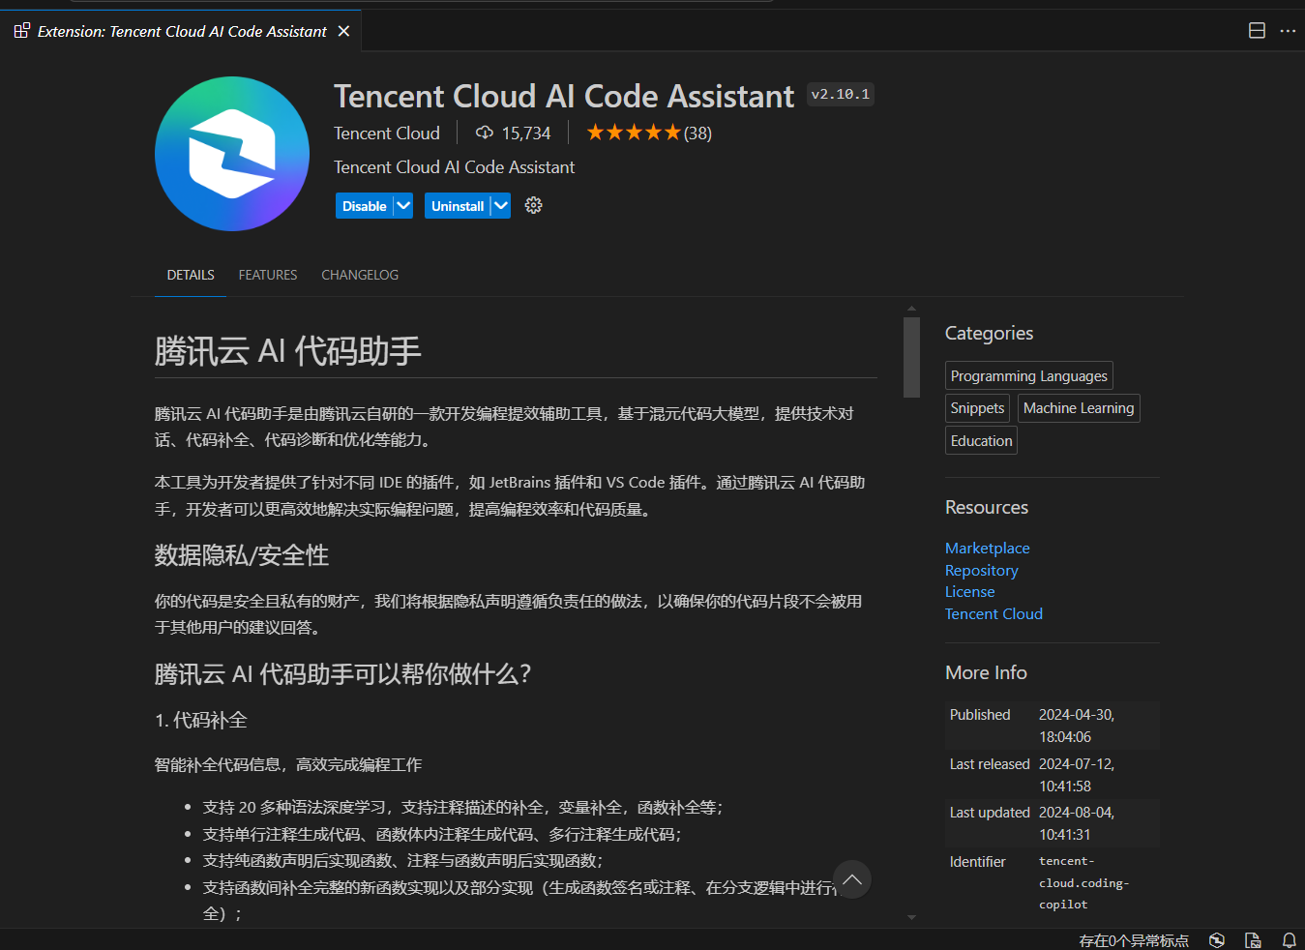Image resolution: width=1305 pixels, height=950 pixels.
Task: Click the 数据隐私/安全性 heading
Action: coord(241,555)
